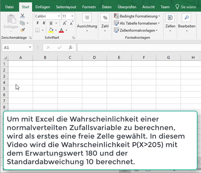Click the Sie wünschen lightbulb search box
Screen dimensions: 201x173
click(186, 7)
